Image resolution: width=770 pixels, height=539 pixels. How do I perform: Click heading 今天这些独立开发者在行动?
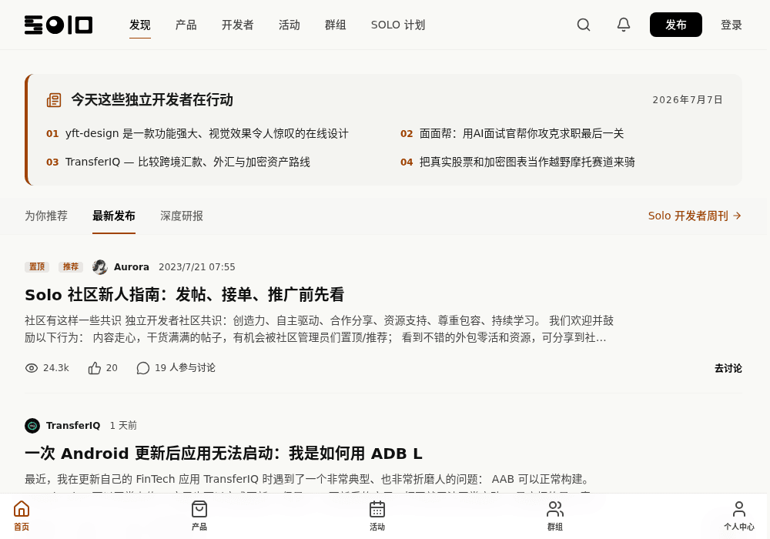tap(152, 99)
